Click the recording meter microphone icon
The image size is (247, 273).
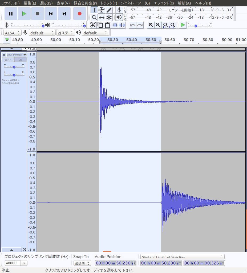pyautogui.click(x=119, y=10)
